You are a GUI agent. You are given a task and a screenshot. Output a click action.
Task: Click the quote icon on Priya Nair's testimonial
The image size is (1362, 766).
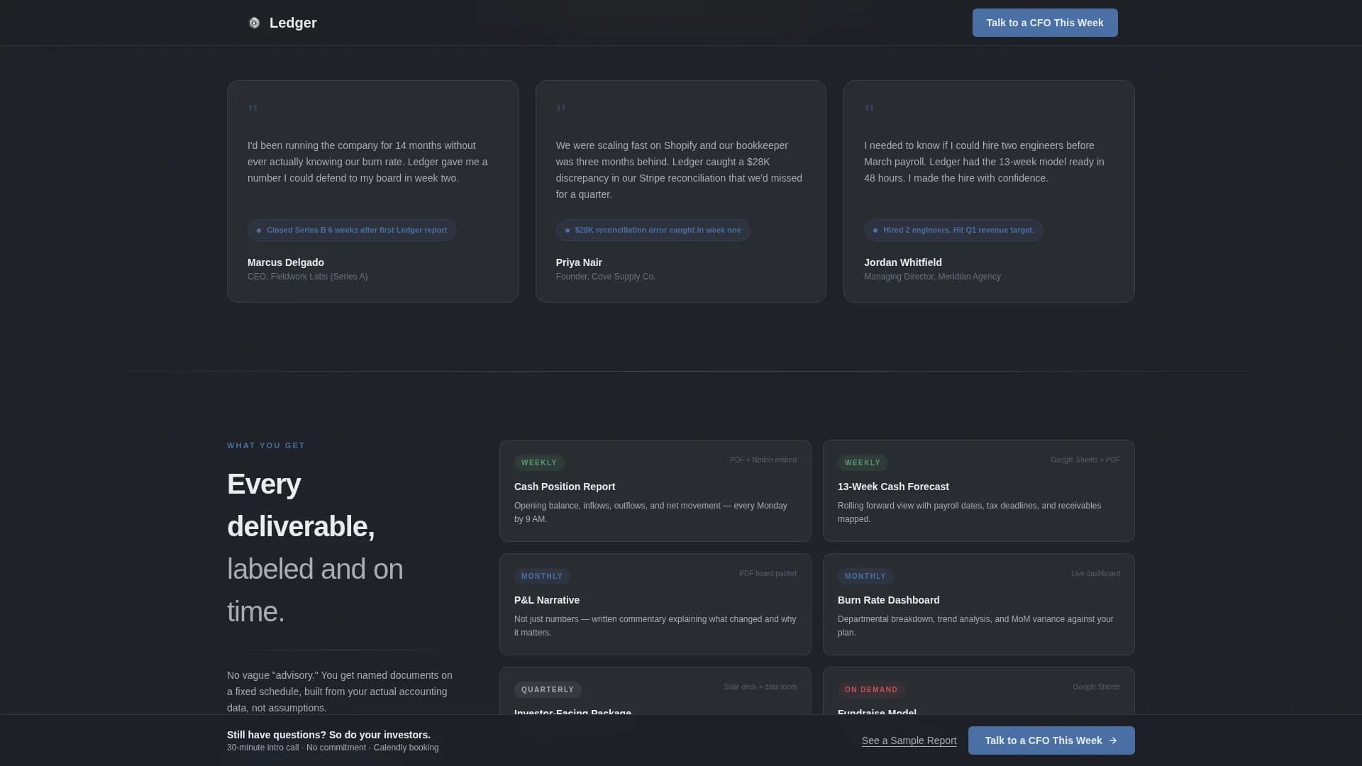point(561,109)
